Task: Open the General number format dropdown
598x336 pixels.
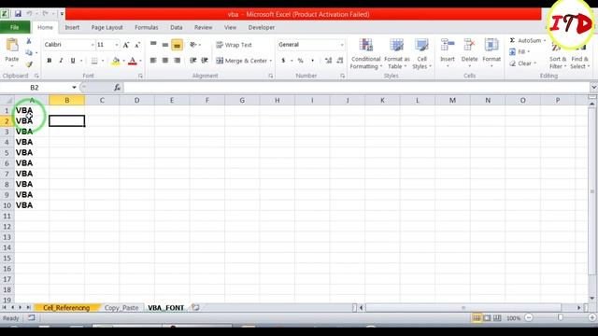Action: click(x=342, y=45)
